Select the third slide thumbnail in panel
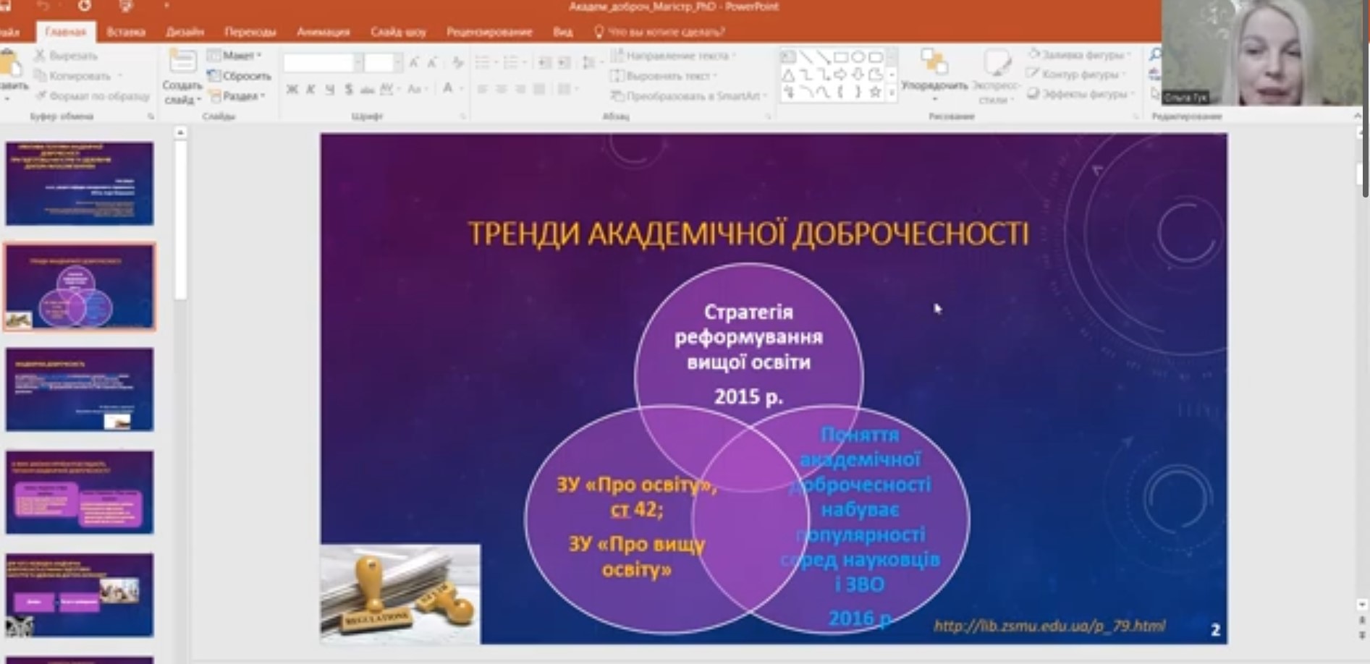1370x664 pixels. tap(80, 389)
